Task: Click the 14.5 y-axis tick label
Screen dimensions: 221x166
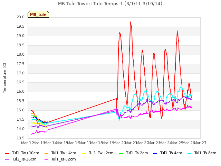Action: [21, 119]
